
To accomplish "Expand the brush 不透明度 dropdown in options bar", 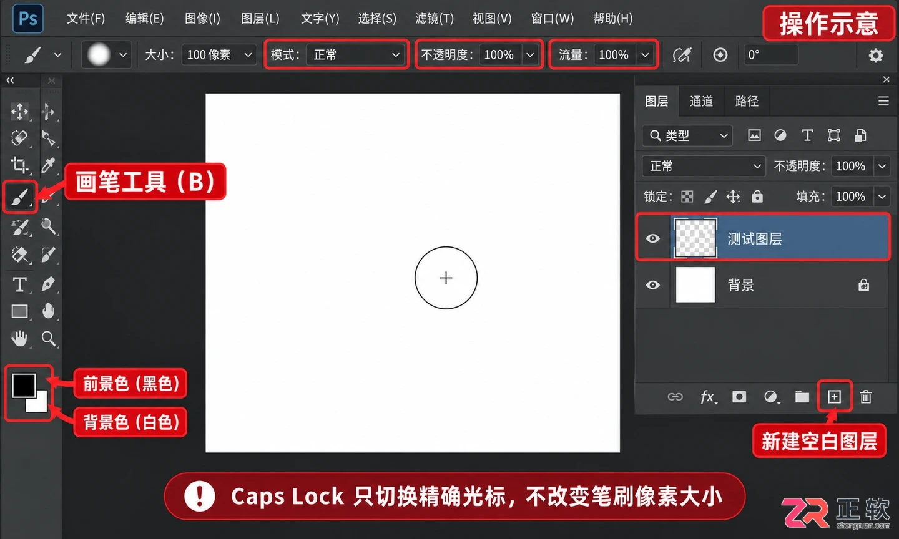I will pyautogui.click(x=530, y=55).
